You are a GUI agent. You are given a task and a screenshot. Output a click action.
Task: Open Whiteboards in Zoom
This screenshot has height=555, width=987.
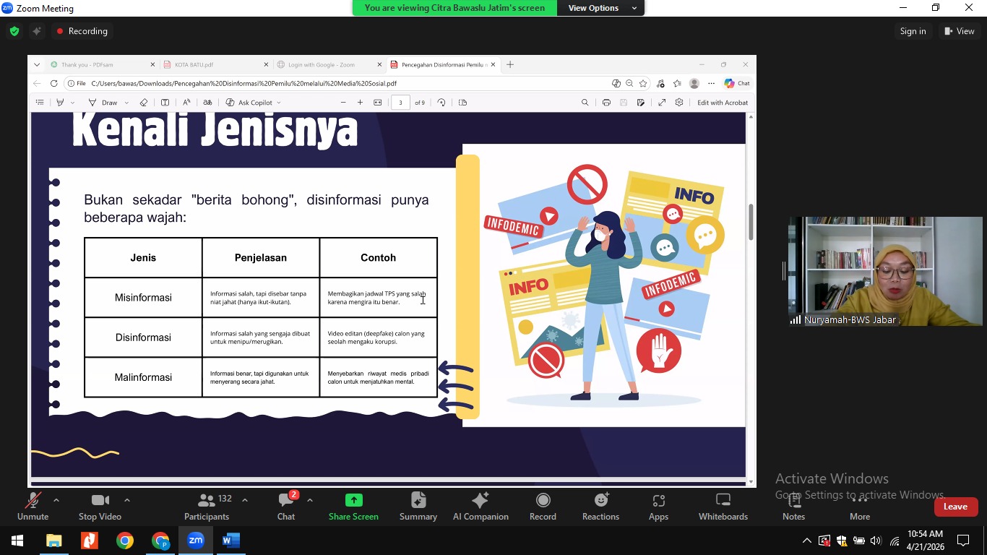point(723,506)
